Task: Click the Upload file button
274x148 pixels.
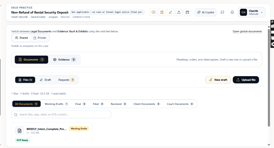Action: pos(246,80)
